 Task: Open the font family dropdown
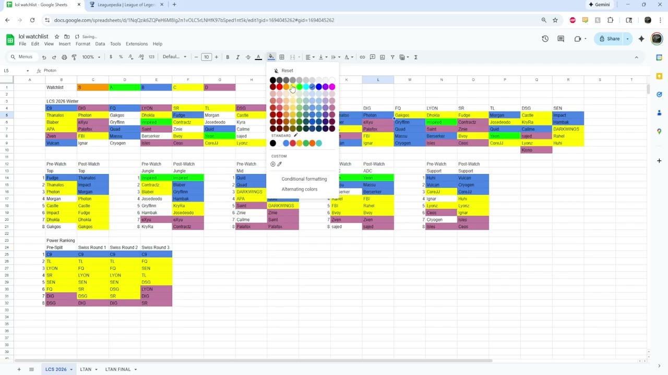tap(174, 57)
